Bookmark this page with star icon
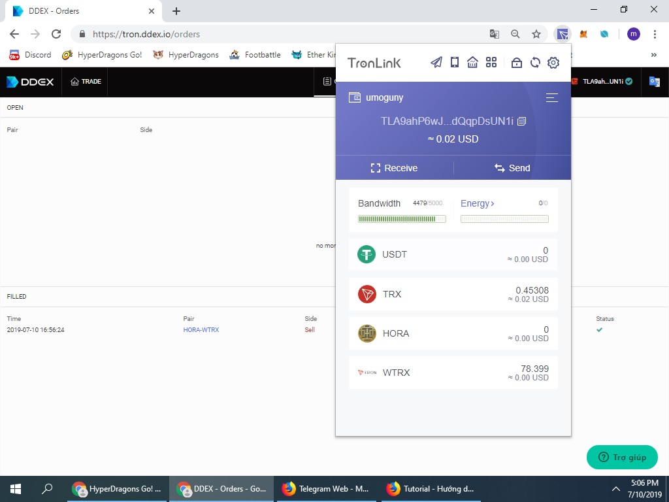The width and height of the screenshot is (669, 502). (x=536, y=34)
